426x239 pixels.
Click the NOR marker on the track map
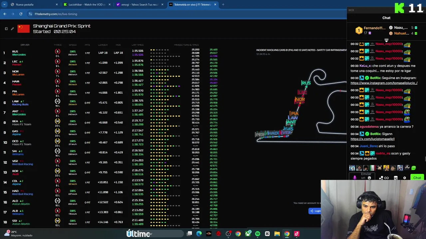pyautogui.click(x=300, y=99)
